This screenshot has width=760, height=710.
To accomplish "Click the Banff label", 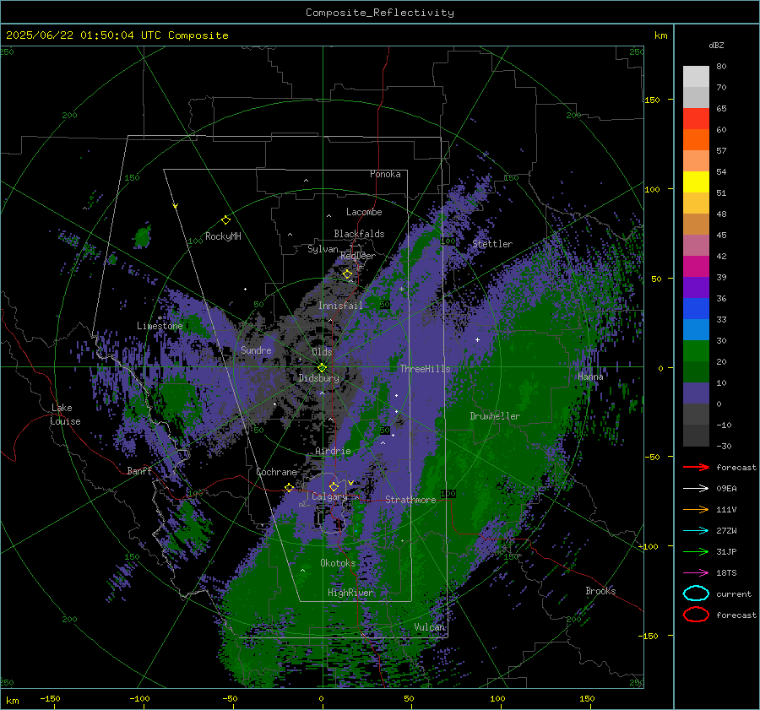I will click(139, 470).
